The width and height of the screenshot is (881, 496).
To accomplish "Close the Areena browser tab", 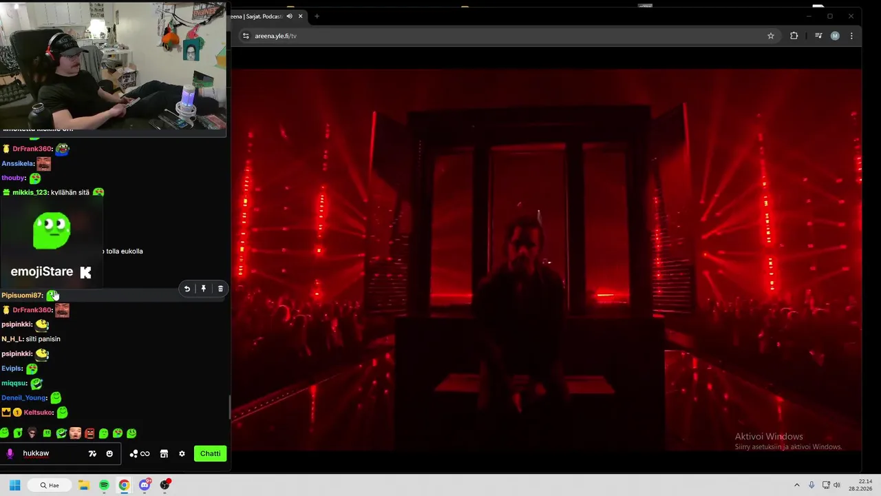I will tap(300, 16).
